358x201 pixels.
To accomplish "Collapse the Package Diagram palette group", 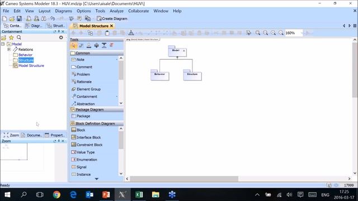I will point(97,109).
